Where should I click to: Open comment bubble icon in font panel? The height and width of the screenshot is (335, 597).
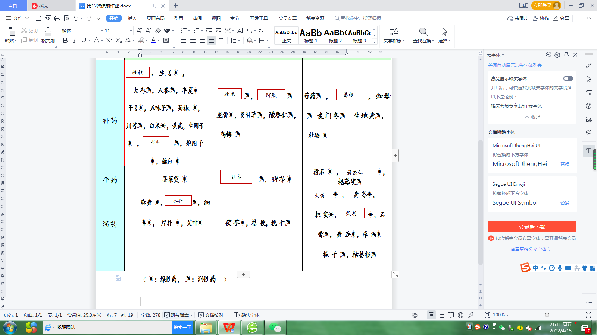tap(548, 55)
